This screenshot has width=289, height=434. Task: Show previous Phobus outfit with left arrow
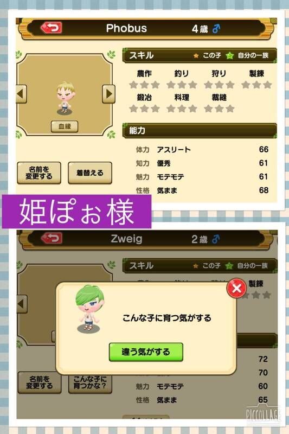(21, 94)
